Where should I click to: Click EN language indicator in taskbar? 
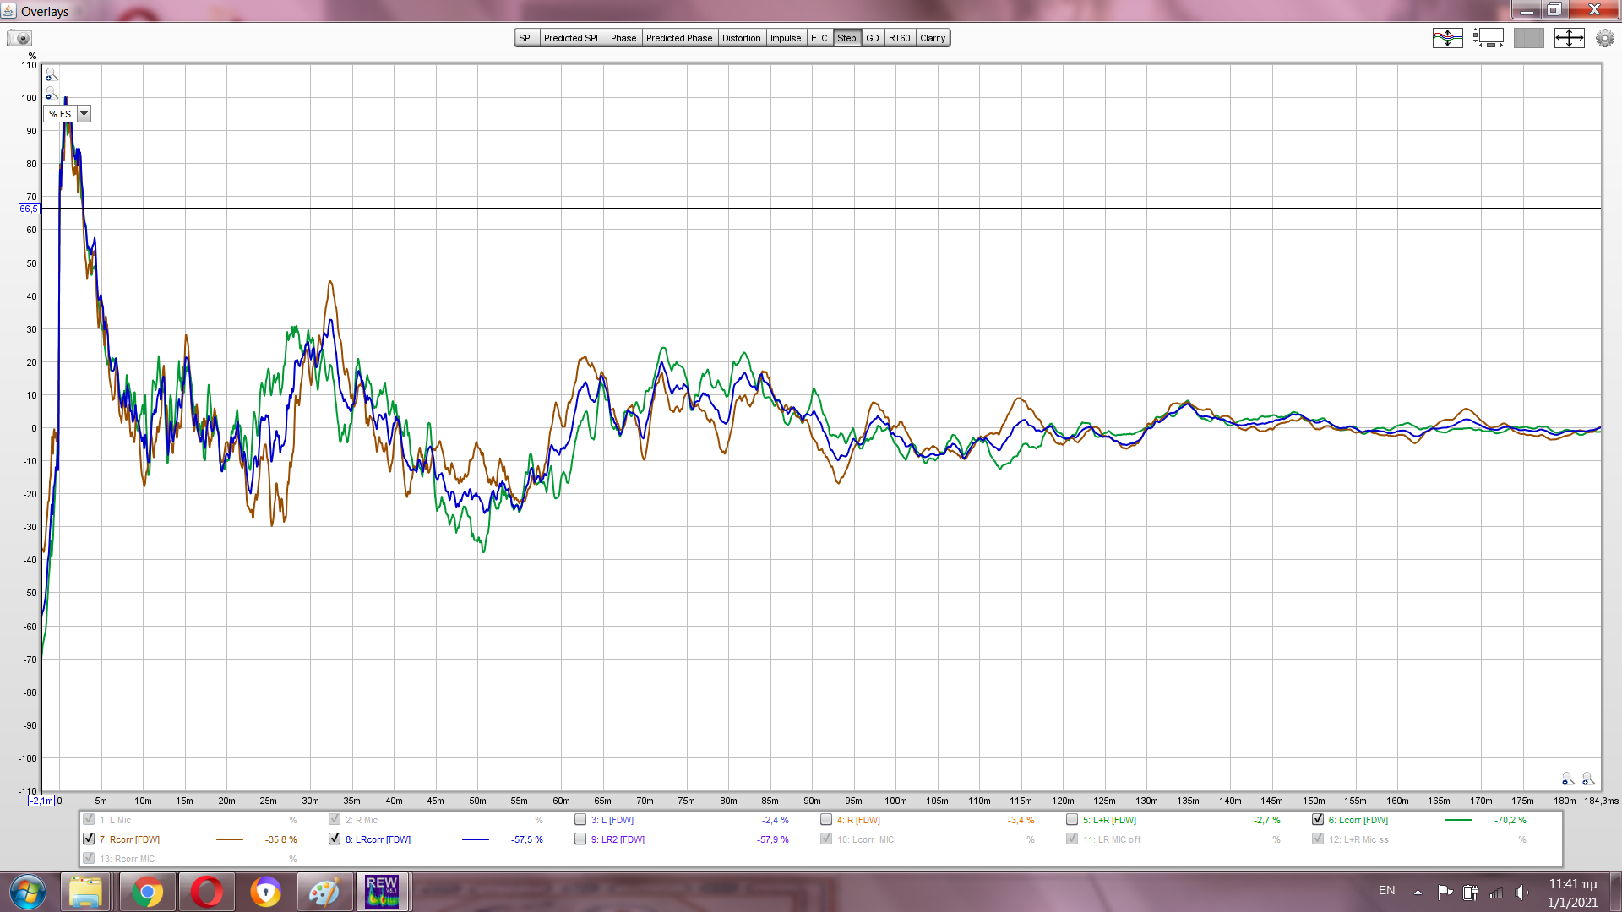point(1386,891)
